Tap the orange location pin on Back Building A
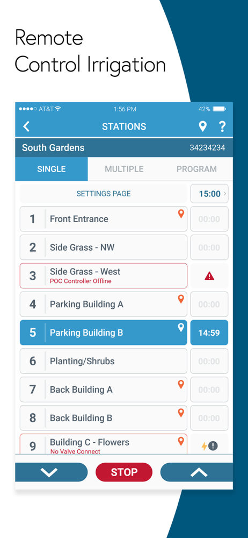This screenshot has width=248, height=538. pyautogui.click(x=181, y=385)
